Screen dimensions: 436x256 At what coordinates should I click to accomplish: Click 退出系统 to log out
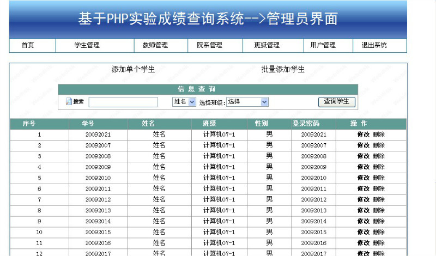click(x=374, y=45)
